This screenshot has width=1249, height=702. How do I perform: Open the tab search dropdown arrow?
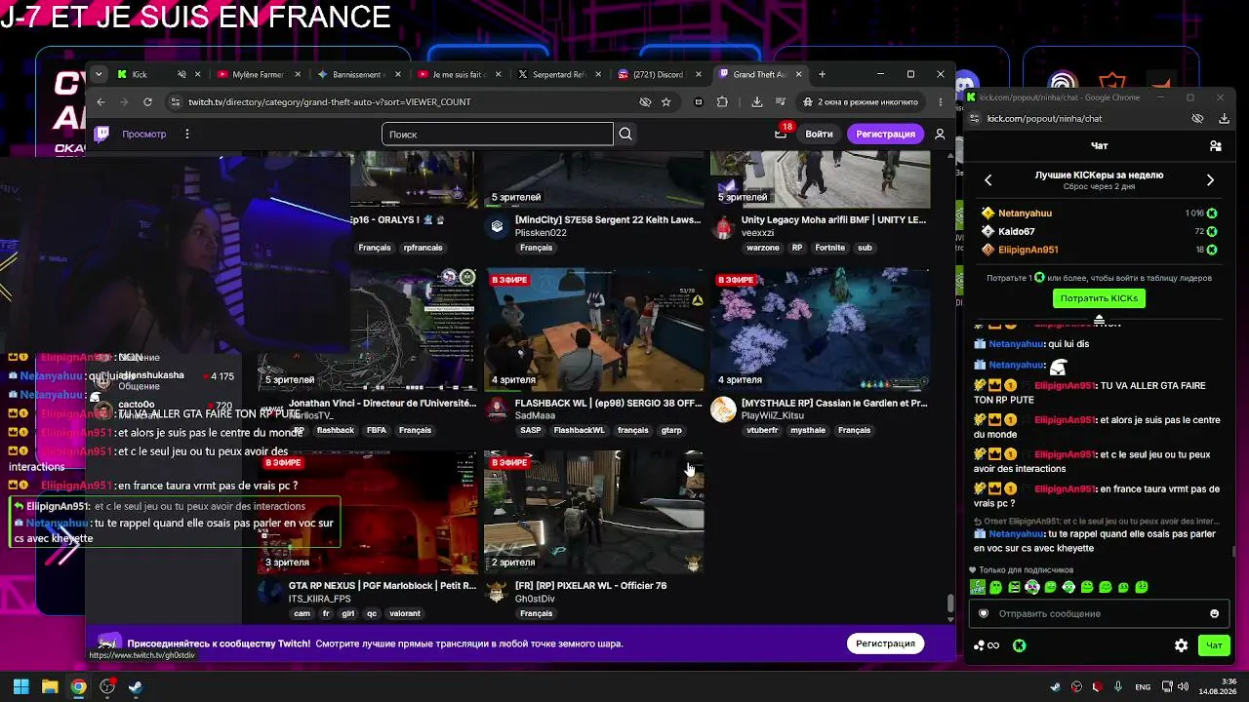99,74
